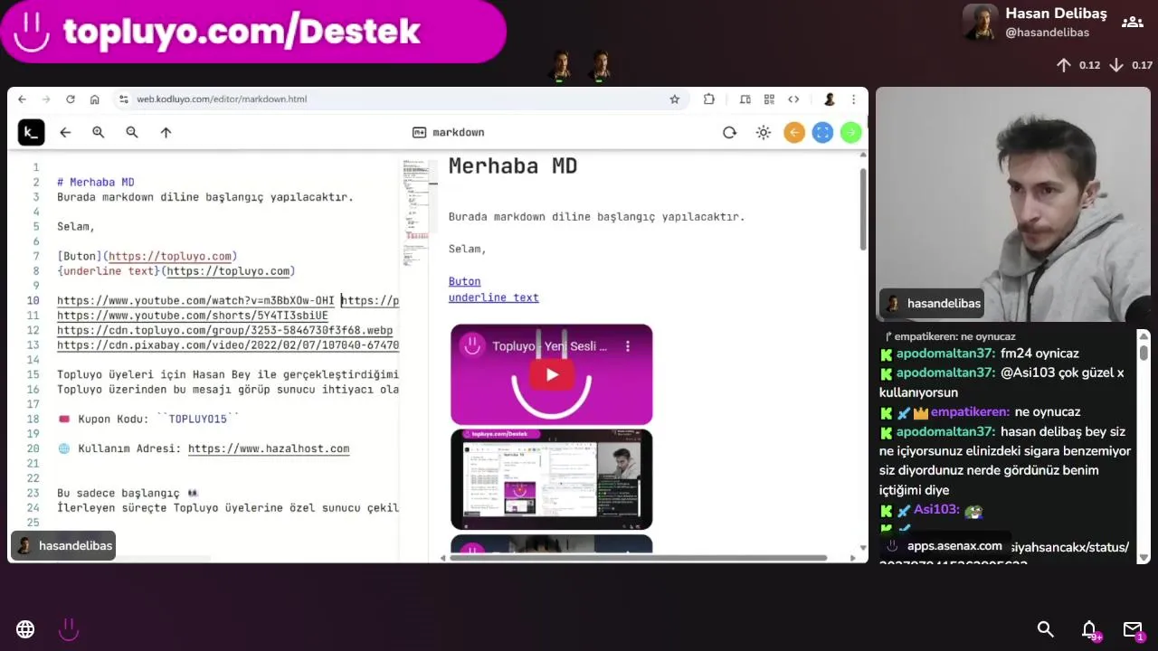Click the '# Merhaba MD' heading in editor
Screen dimensions: 1158x651
click(96, 183)
